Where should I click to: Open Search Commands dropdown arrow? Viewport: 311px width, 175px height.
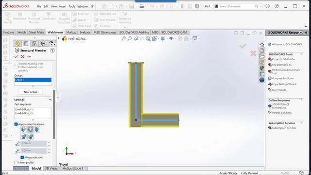[x=260, y=6]
